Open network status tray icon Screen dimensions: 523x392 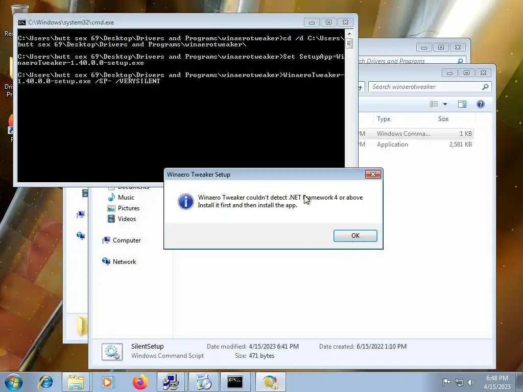point(459,382)
